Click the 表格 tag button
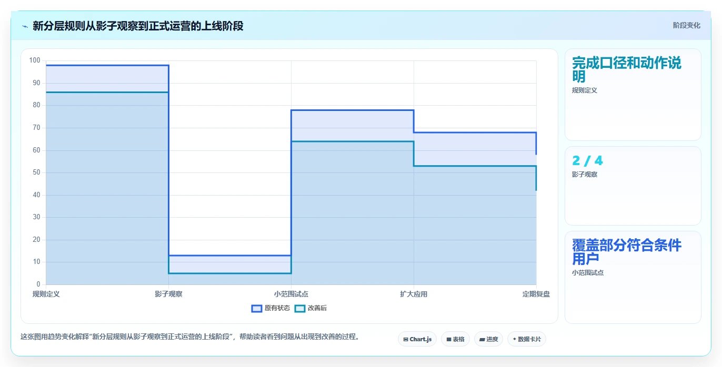 [455, 339]
